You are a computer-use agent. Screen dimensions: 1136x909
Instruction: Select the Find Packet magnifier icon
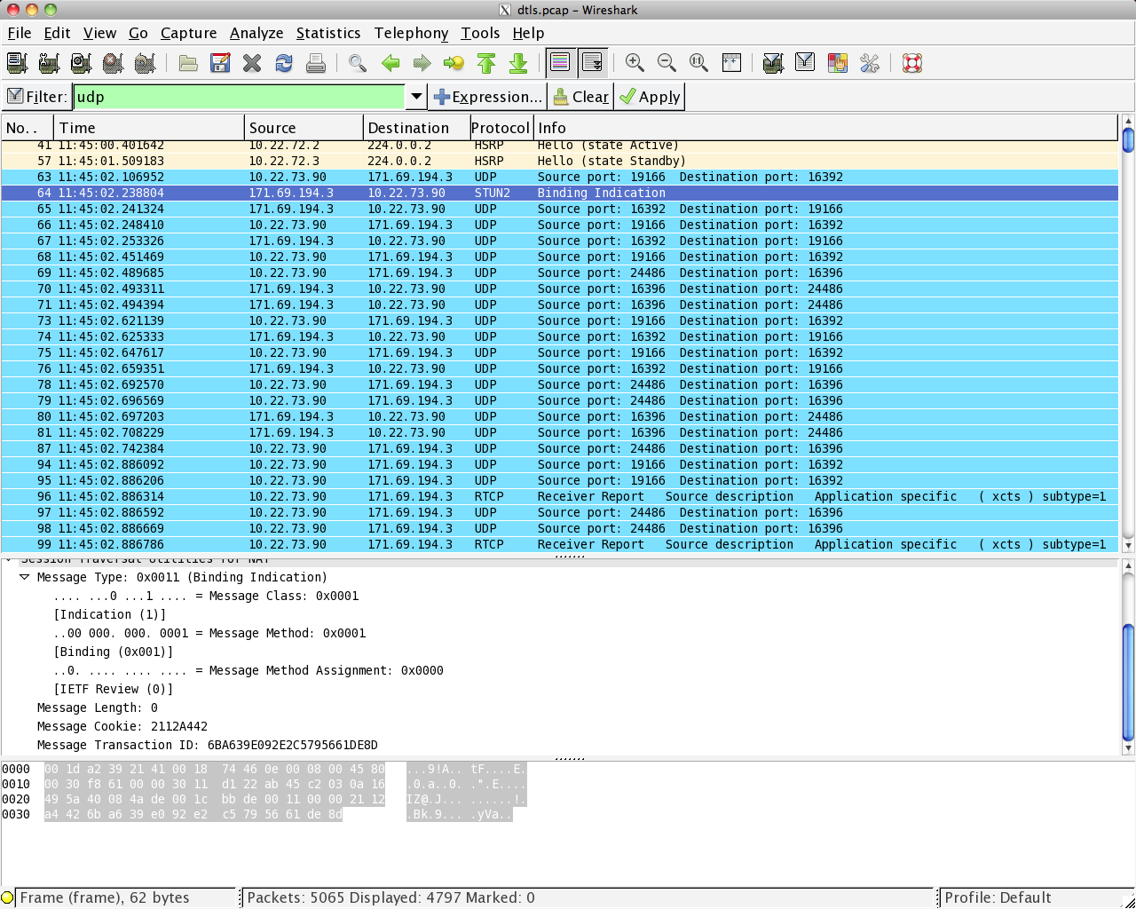358,63
